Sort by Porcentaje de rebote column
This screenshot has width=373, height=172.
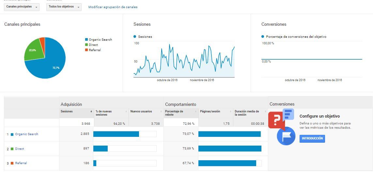click(181, 113)
